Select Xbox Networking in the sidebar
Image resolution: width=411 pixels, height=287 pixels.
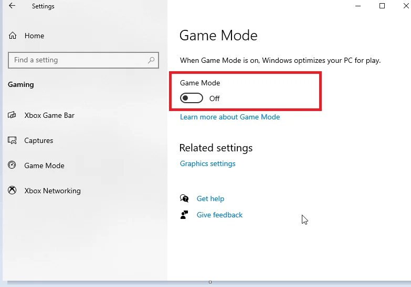tap(52, 191)
